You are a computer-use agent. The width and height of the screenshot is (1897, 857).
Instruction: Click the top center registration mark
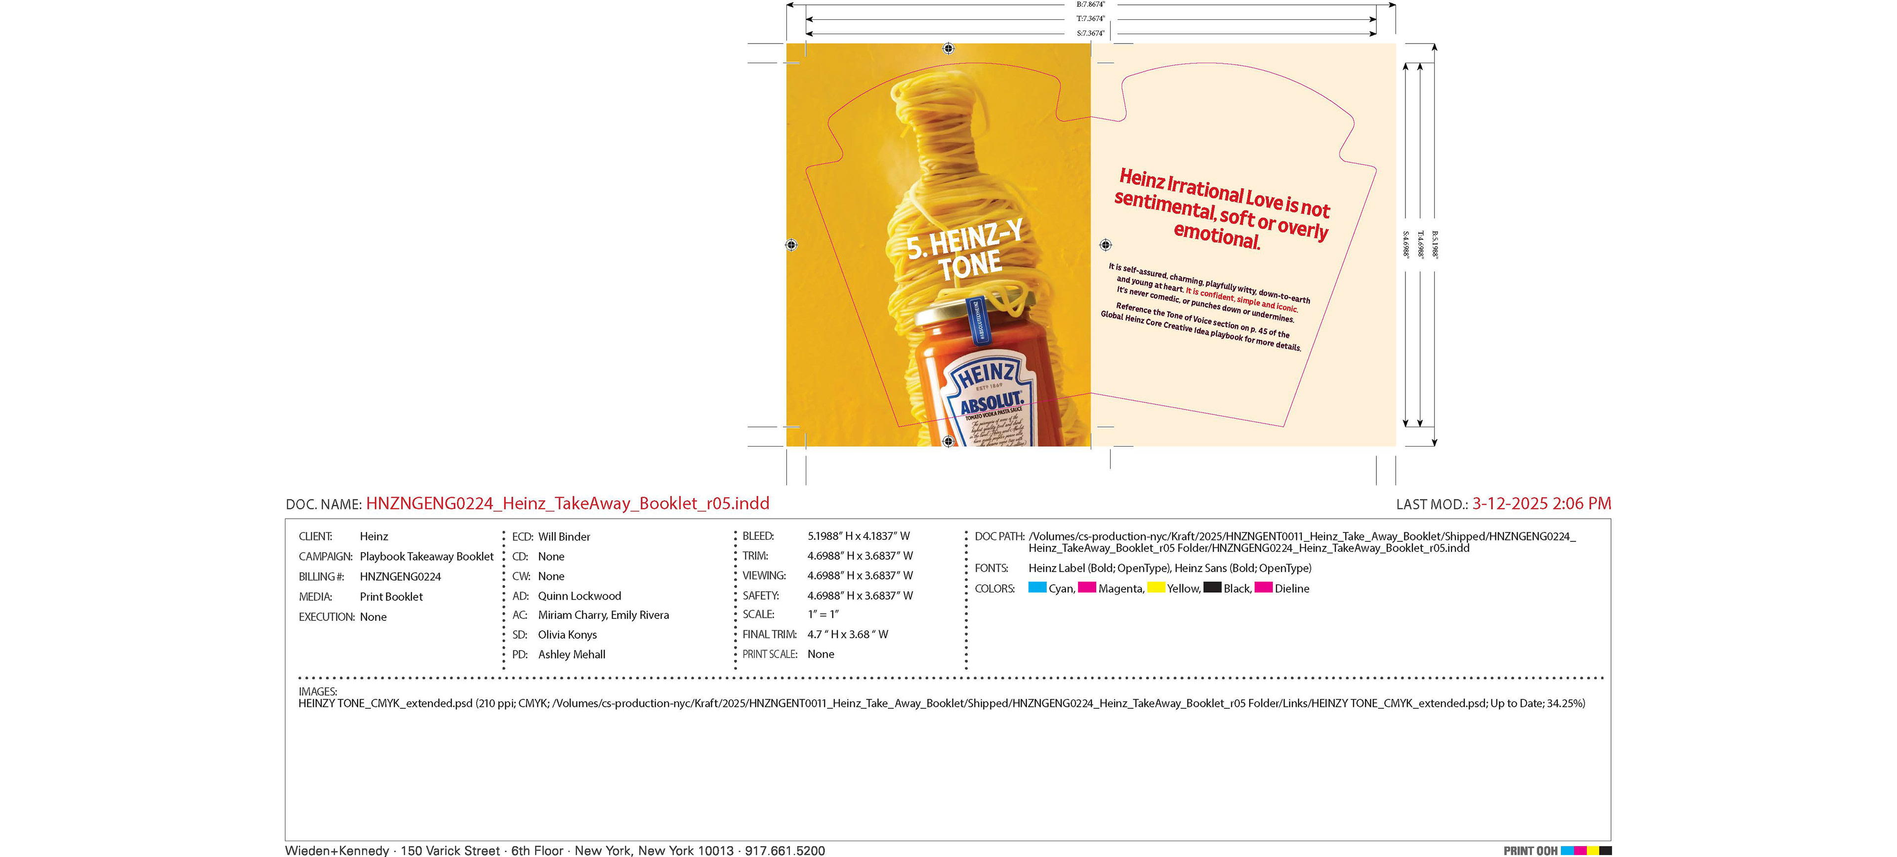pos(948,48)
